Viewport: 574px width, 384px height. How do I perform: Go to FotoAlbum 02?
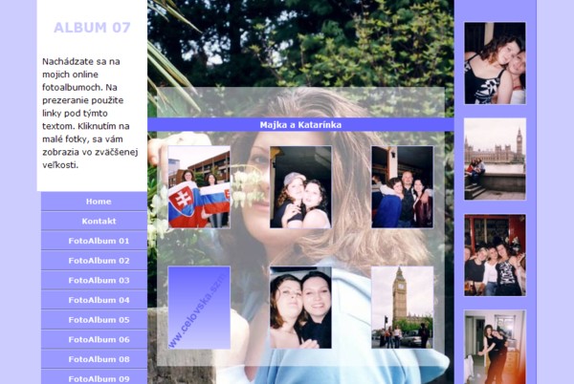(x=94, y=261)
